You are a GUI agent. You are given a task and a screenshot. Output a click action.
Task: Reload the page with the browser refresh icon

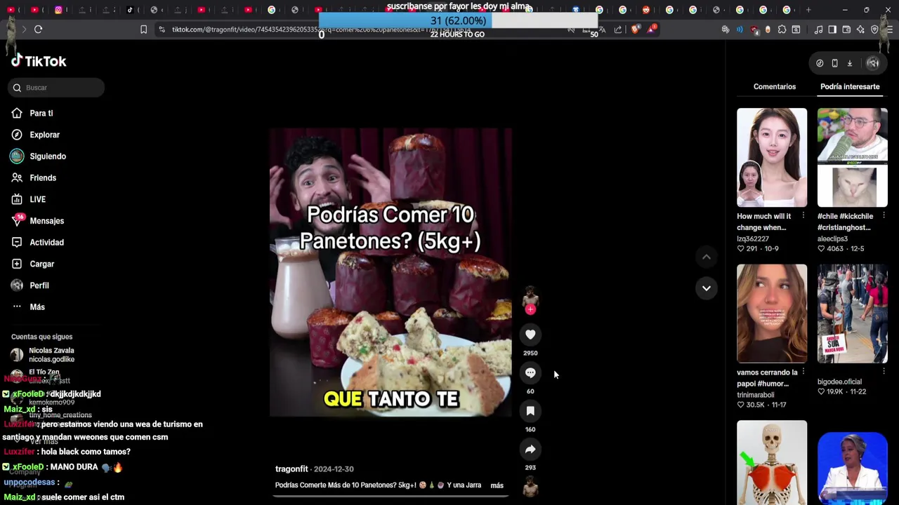point(38,29)
